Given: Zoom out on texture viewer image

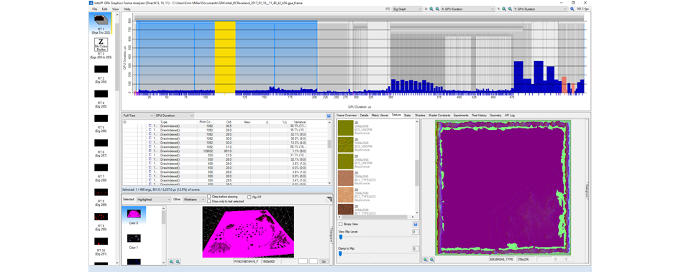Looking at the screenshot, I should pos(431,259).
